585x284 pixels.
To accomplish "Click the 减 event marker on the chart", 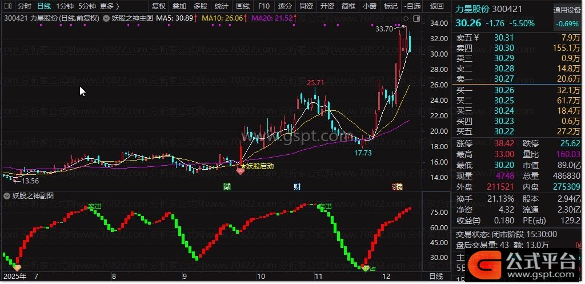I will [227, 187].
